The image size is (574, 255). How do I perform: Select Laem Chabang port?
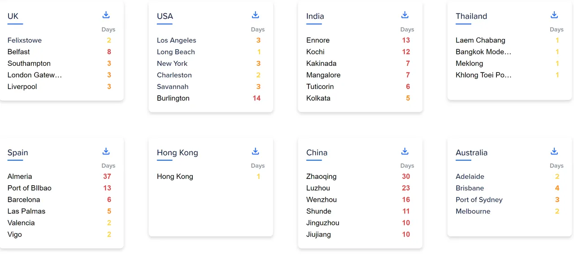coord(480,40)
